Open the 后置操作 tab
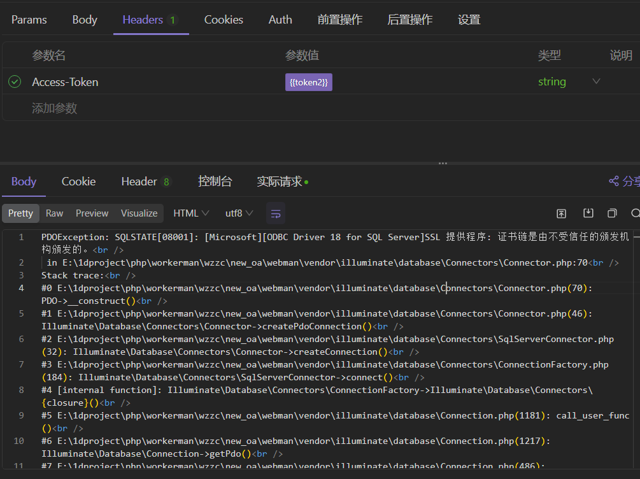The image size is (640, 479). click(409, 20)
